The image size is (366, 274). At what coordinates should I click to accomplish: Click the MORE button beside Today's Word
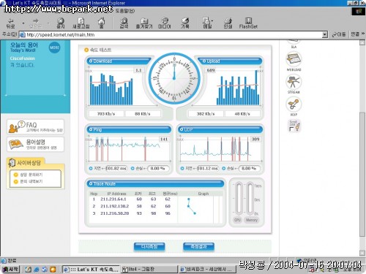coord(54,47)
